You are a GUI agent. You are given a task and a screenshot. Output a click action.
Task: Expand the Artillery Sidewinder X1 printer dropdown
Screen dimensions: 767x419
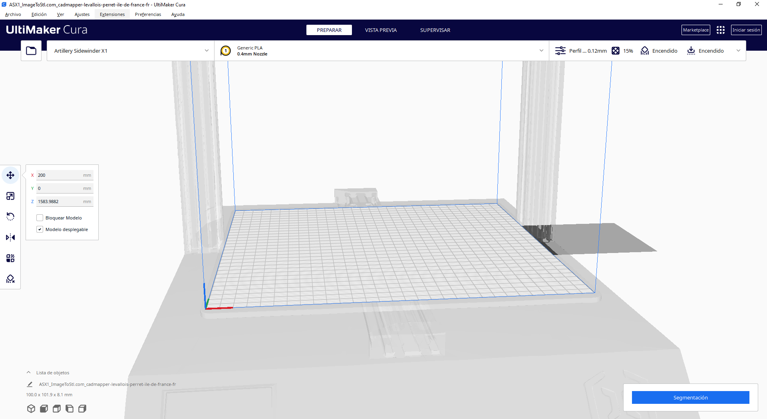click(130, 51)
